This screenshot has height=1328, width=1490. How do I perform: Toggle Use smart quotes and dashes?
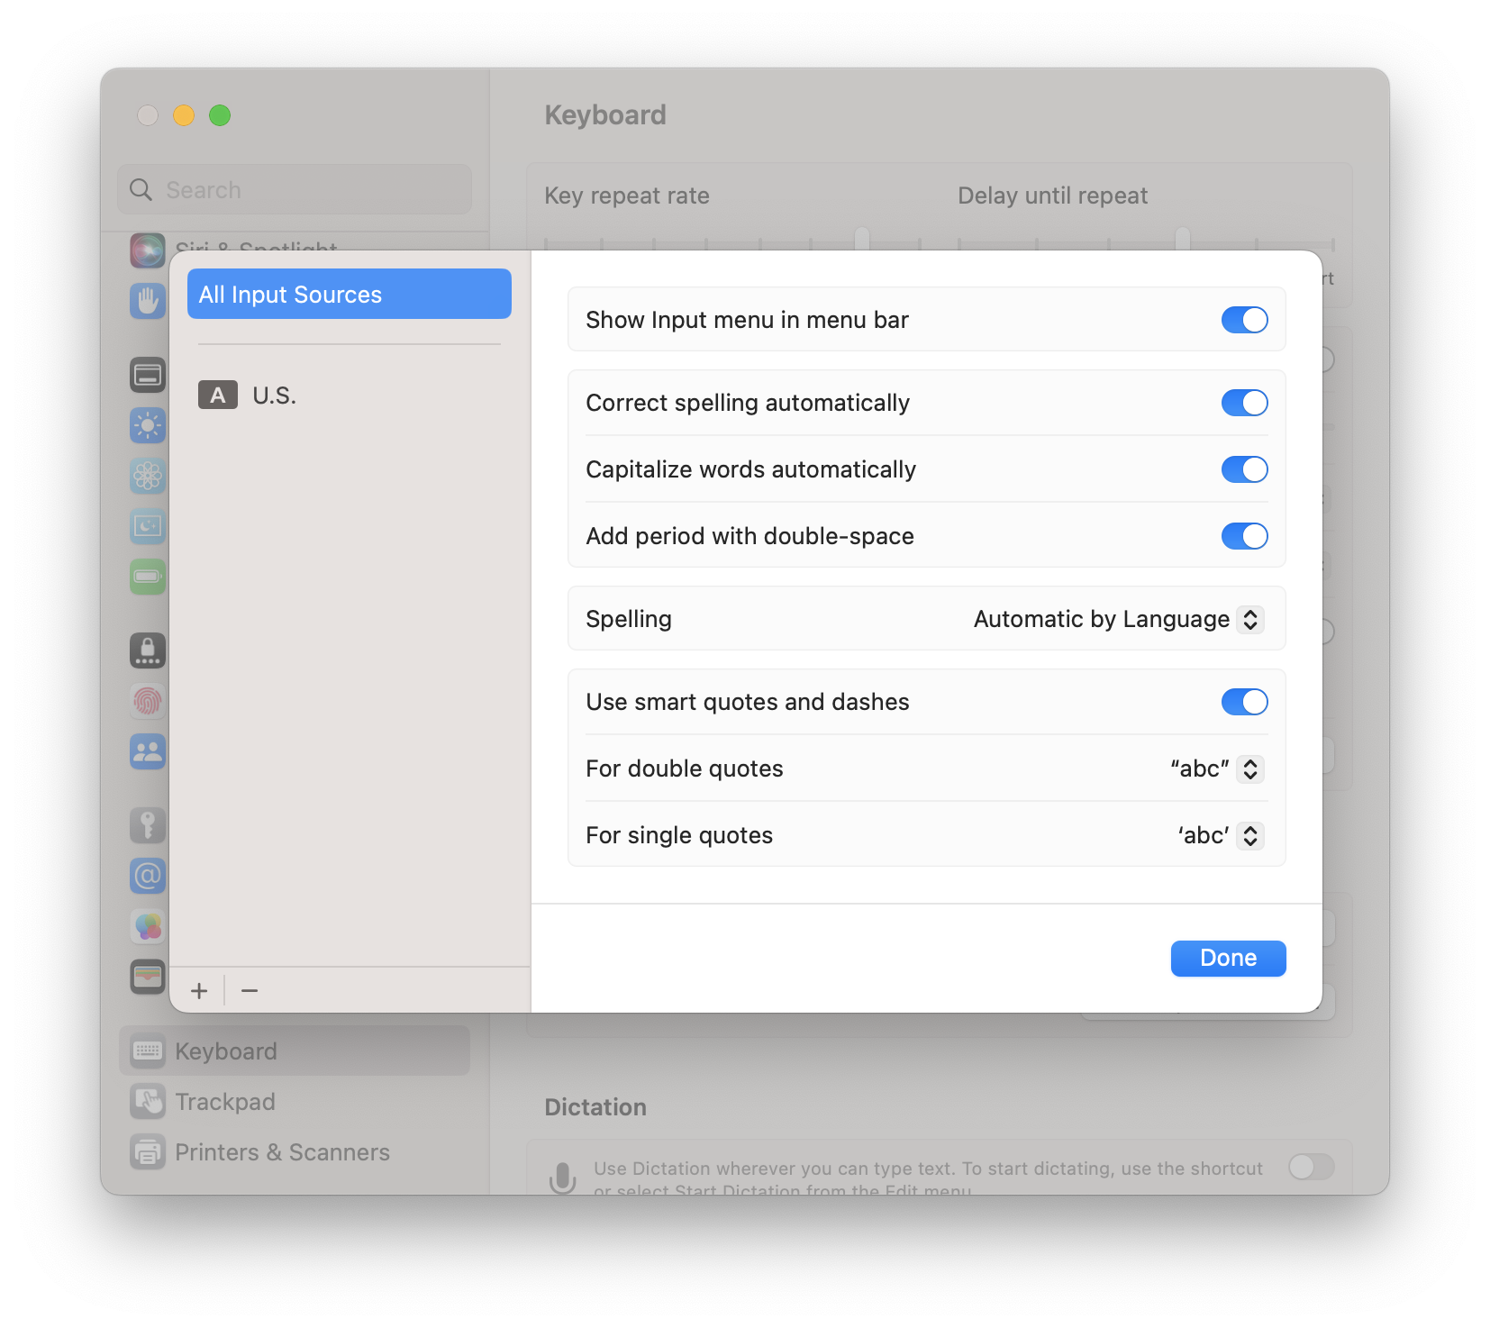[1244, 702]
